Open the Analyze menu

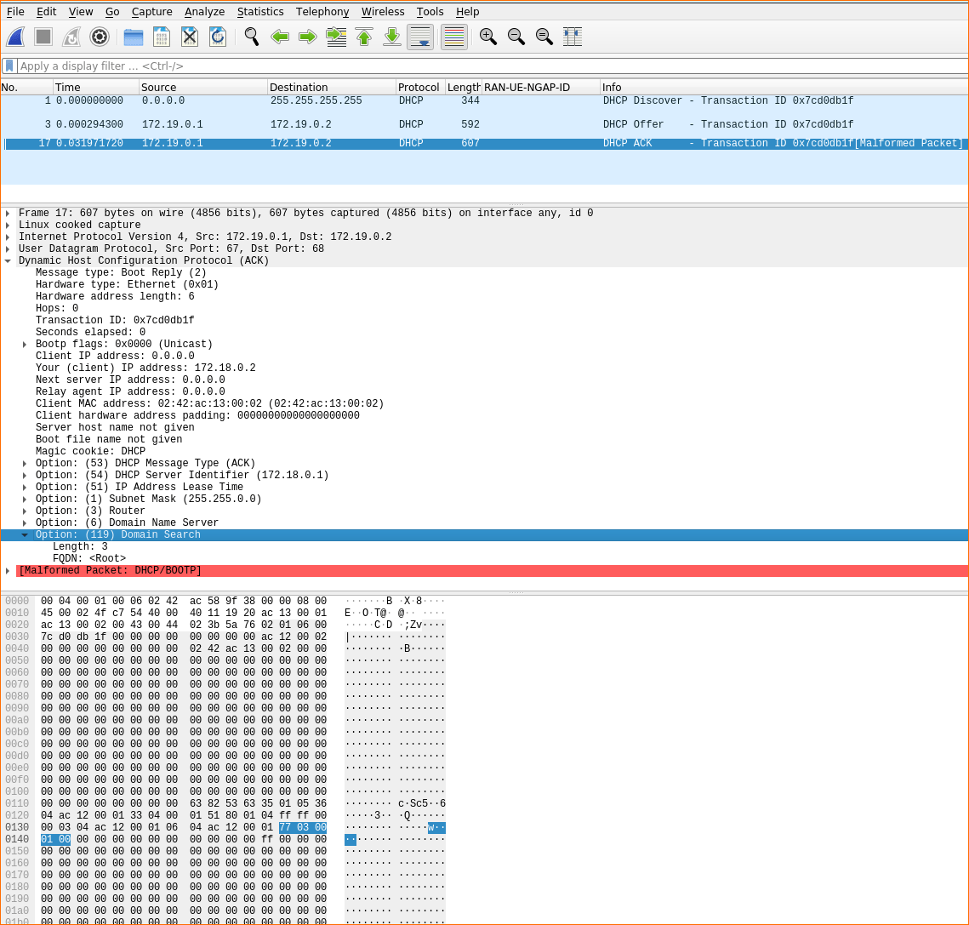pos(204,12)
